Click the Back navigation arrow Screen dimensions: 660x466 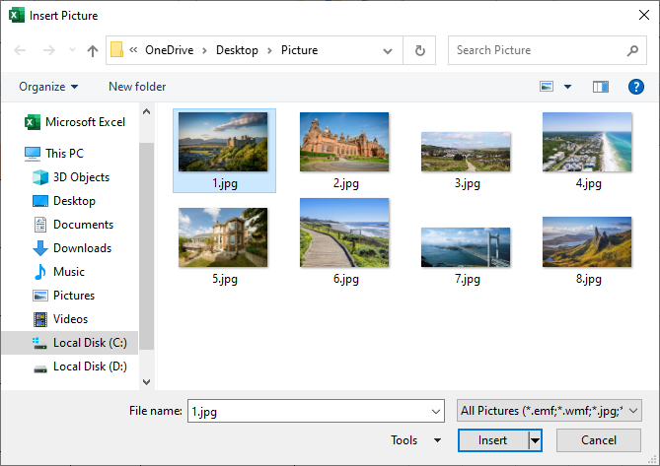click(x=20, y=50)
